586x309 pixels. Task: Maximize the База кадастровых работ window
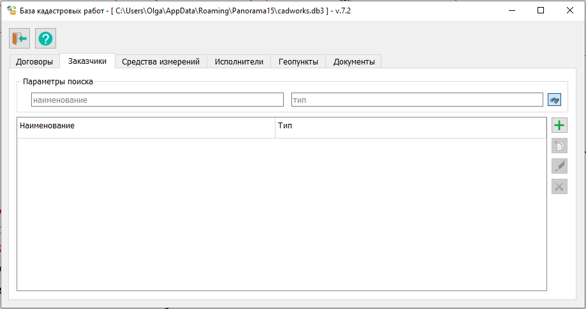[541, 10]
